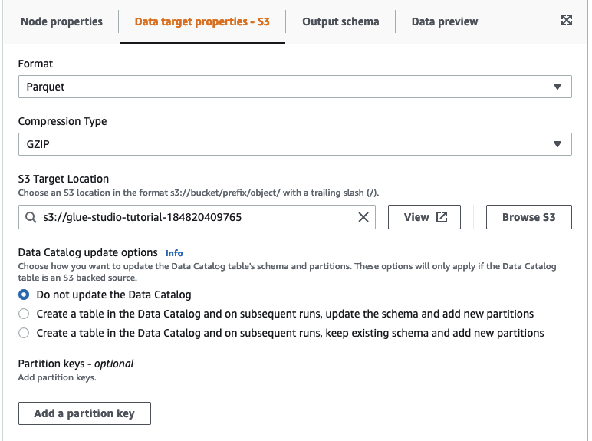Click the Browse S3 button

point(528,217)
